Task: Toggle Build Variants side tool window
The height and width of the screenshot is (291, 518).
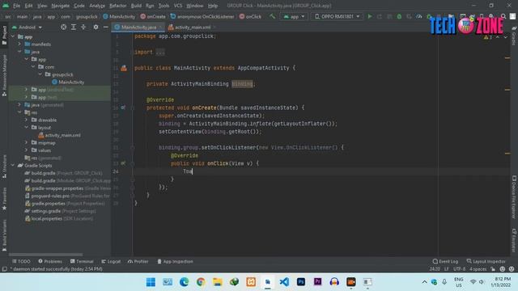Action: [x=4, y=235]
